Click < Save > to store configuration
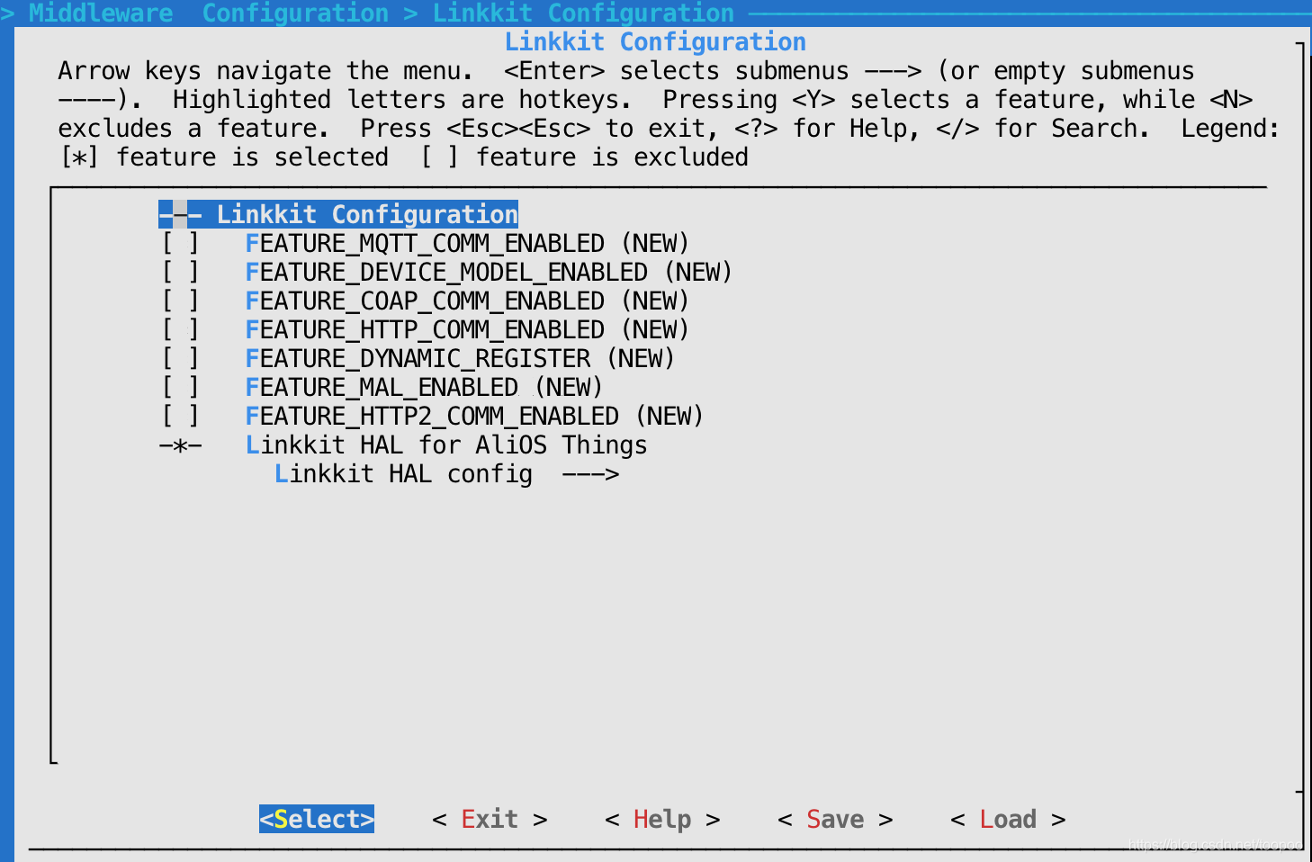 coord(835,819)
